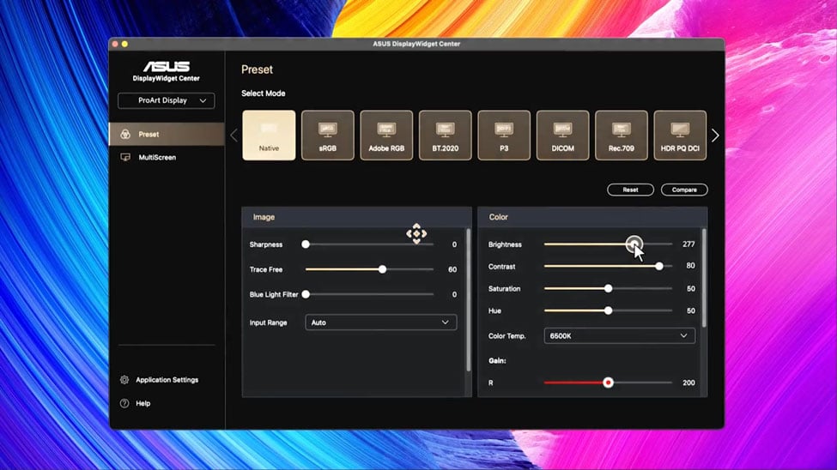This screenshot has height=470, width=837.
Task: Select the sRGB preset mode
Action: [327, 135]
